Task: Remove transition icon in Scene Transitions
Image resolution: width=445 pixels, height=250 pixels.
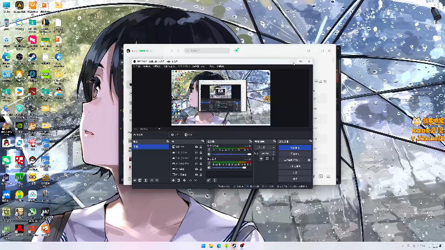Action: pyautogui.click(x=267, y=159)
